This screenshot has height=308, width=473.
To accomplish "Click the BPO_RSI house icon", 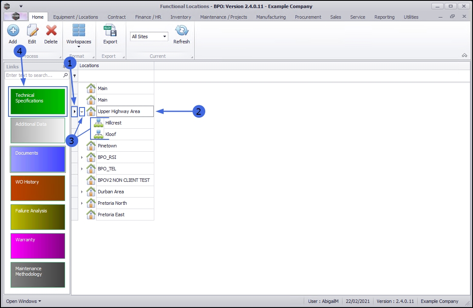I will point(91,157).
